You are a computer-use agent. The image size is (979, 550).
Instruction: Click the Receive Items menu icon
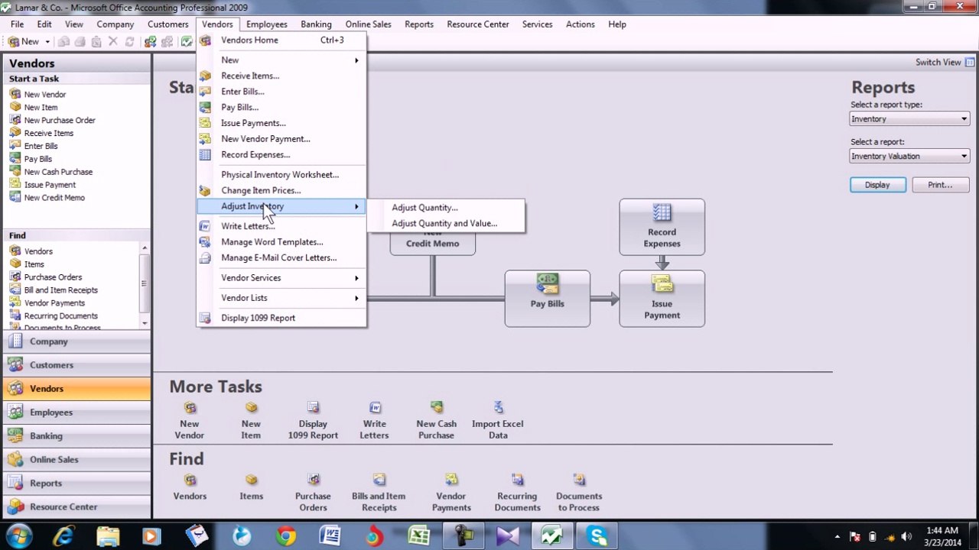pyautogui.click(x=205, y=76)
